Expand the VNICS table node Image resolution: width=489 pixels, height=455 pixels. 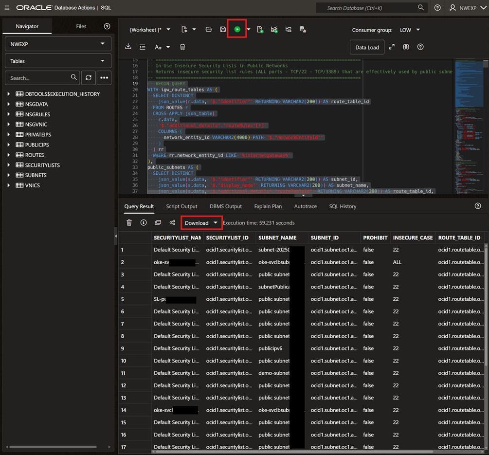(x=8, y=185)
